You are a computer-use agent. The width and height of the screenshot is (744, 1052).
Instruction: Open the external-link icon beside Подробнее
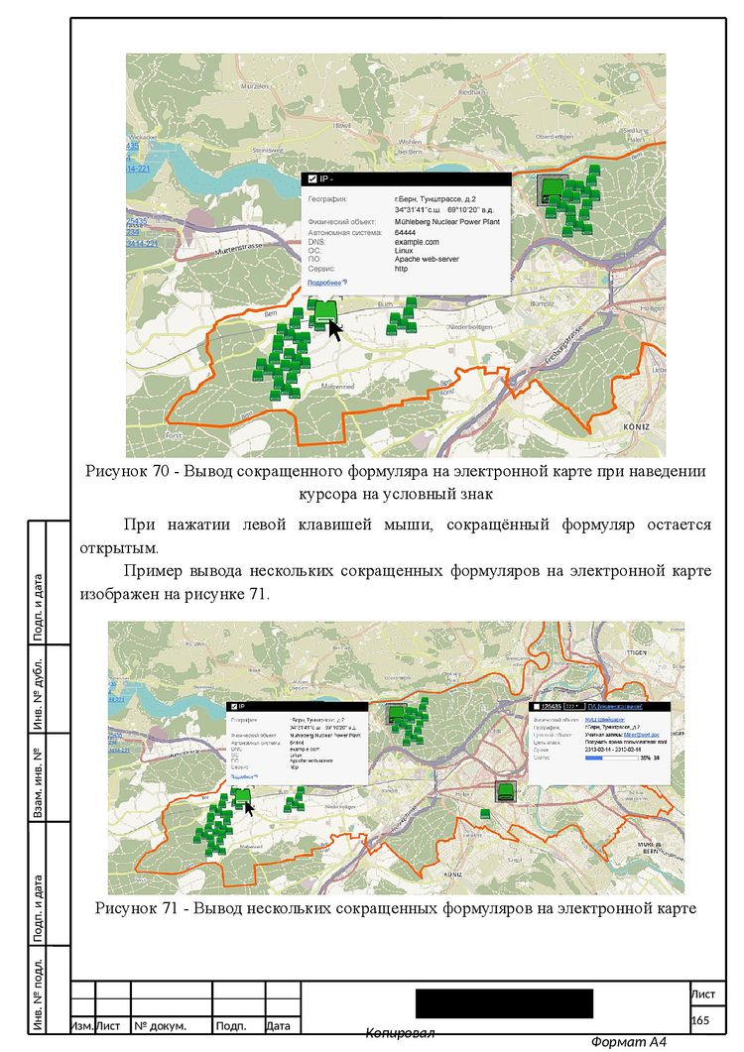pos(344,283)
